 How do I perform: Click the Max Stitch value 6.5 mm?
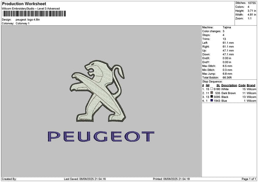point(227,66)
